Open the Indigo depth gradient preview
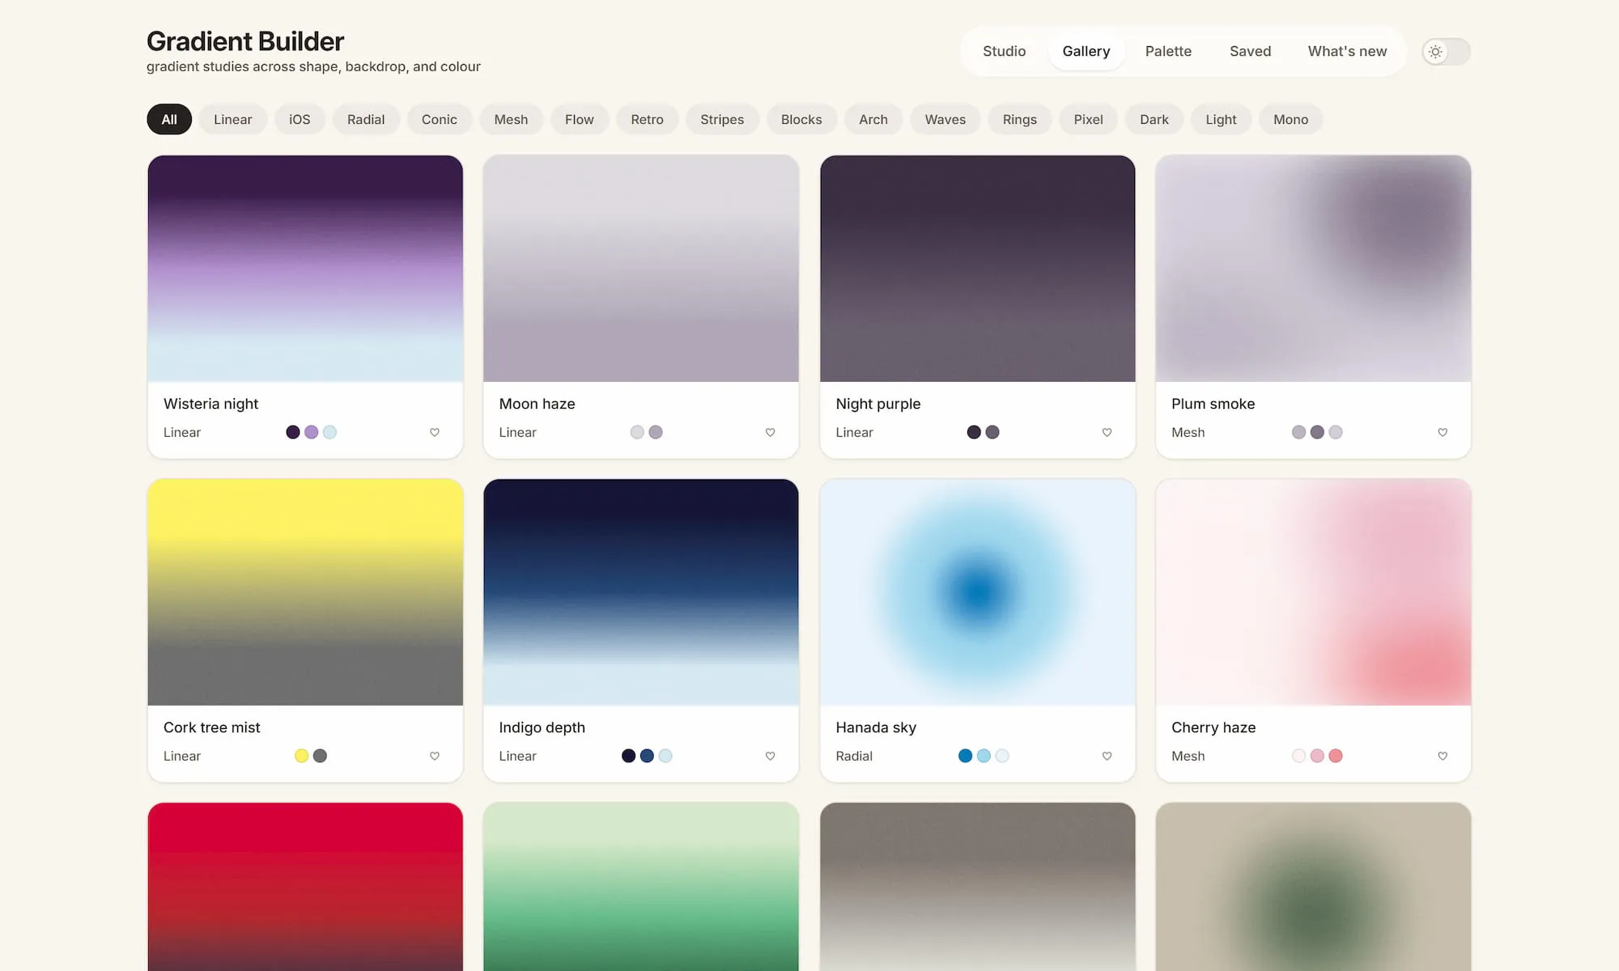This screenshot has height=971, width=1619. point(641,592)
